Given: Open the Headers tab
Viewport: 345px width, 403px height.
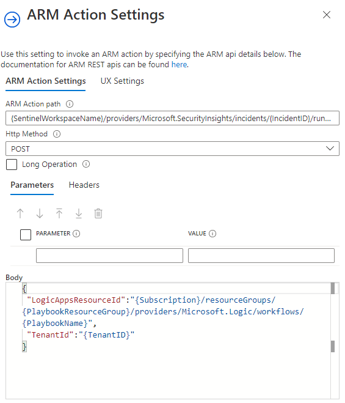Looking at the screenshot, I should click(84, 185).
